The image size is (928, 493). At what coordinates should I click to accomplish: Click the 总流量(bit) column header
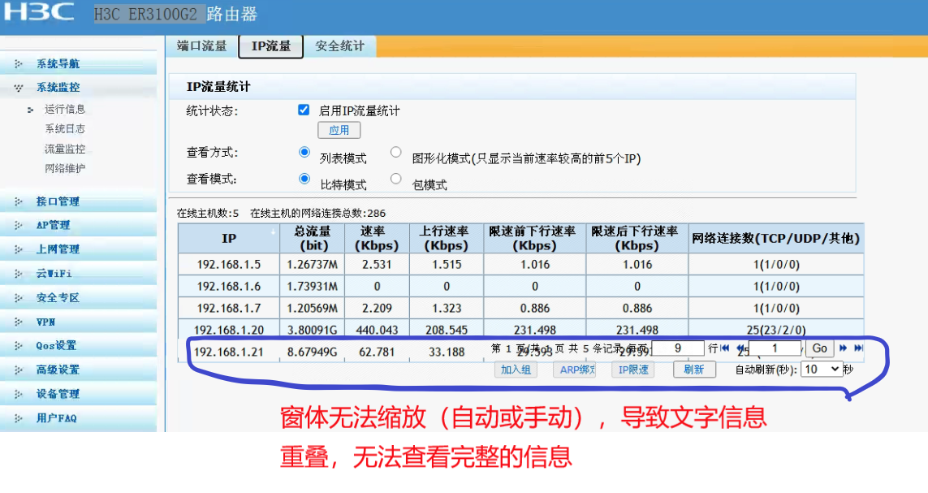click(313, 239)
